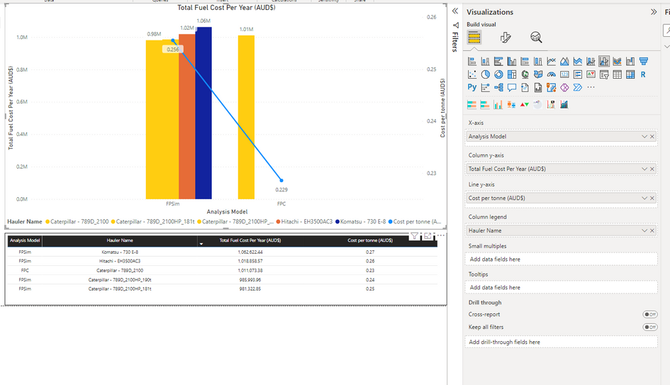The height and width of the screenshot is (385, 670).
Task: Select the Matrix visual
Action: (x=630, y=74)
